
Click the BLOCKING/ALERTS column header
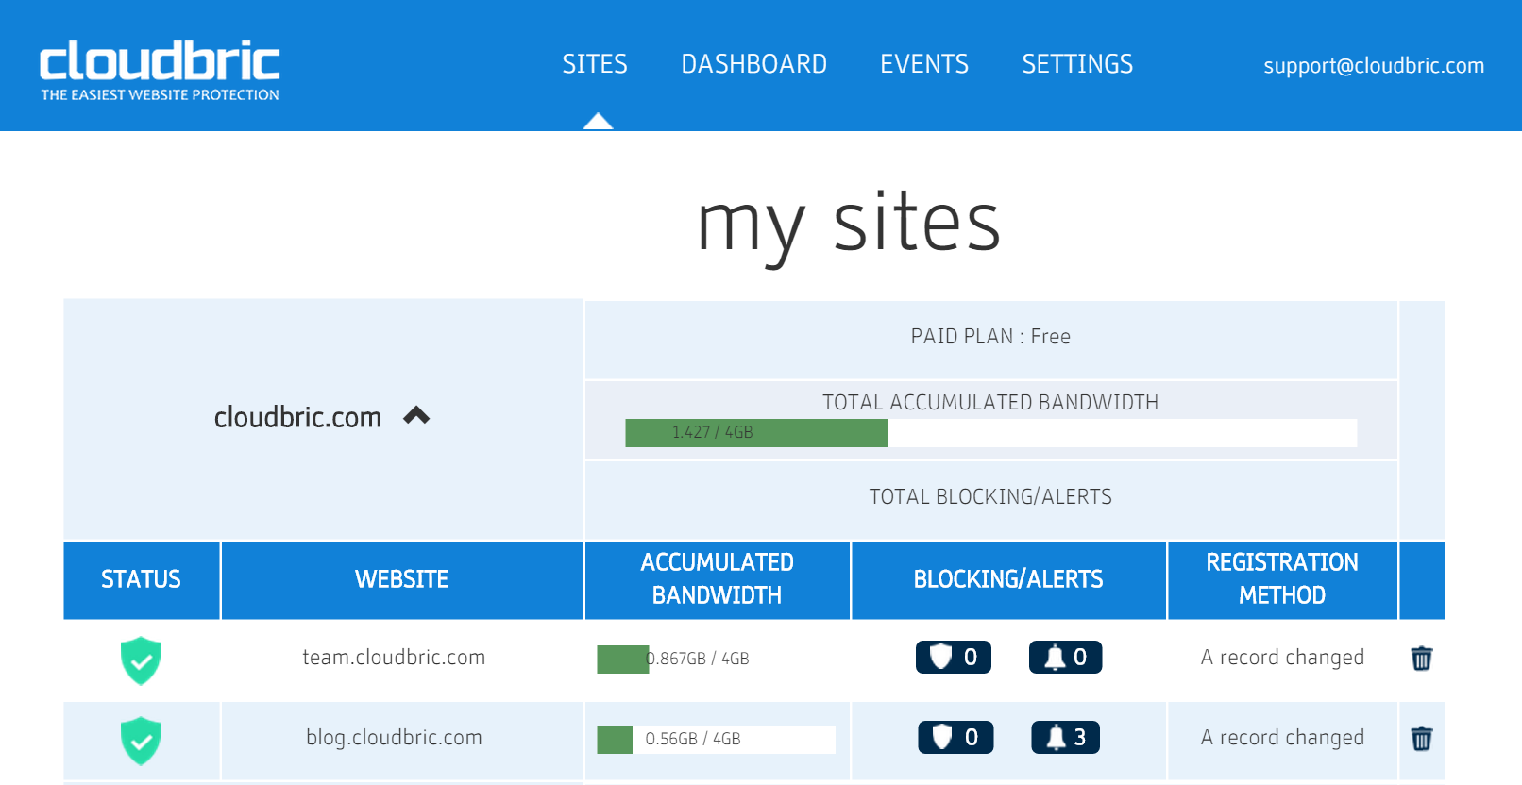[x=1008, y=579]
